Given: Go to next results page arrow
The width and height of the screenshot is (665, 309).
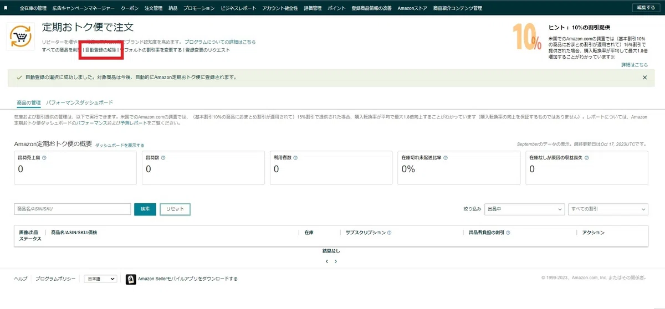Looking at the screenshot, I should click(x=336, y=261).
